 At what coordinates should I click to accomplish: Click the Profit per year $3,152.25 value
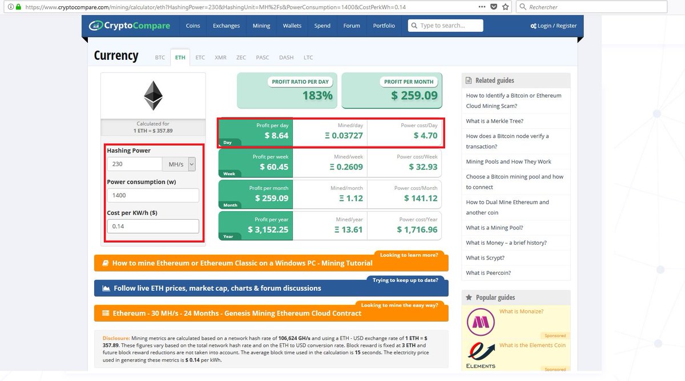pos(268,229)
